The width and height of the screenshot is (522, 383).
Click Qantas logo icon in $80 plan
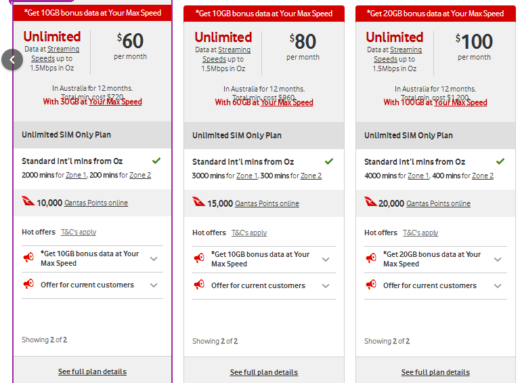199,201
